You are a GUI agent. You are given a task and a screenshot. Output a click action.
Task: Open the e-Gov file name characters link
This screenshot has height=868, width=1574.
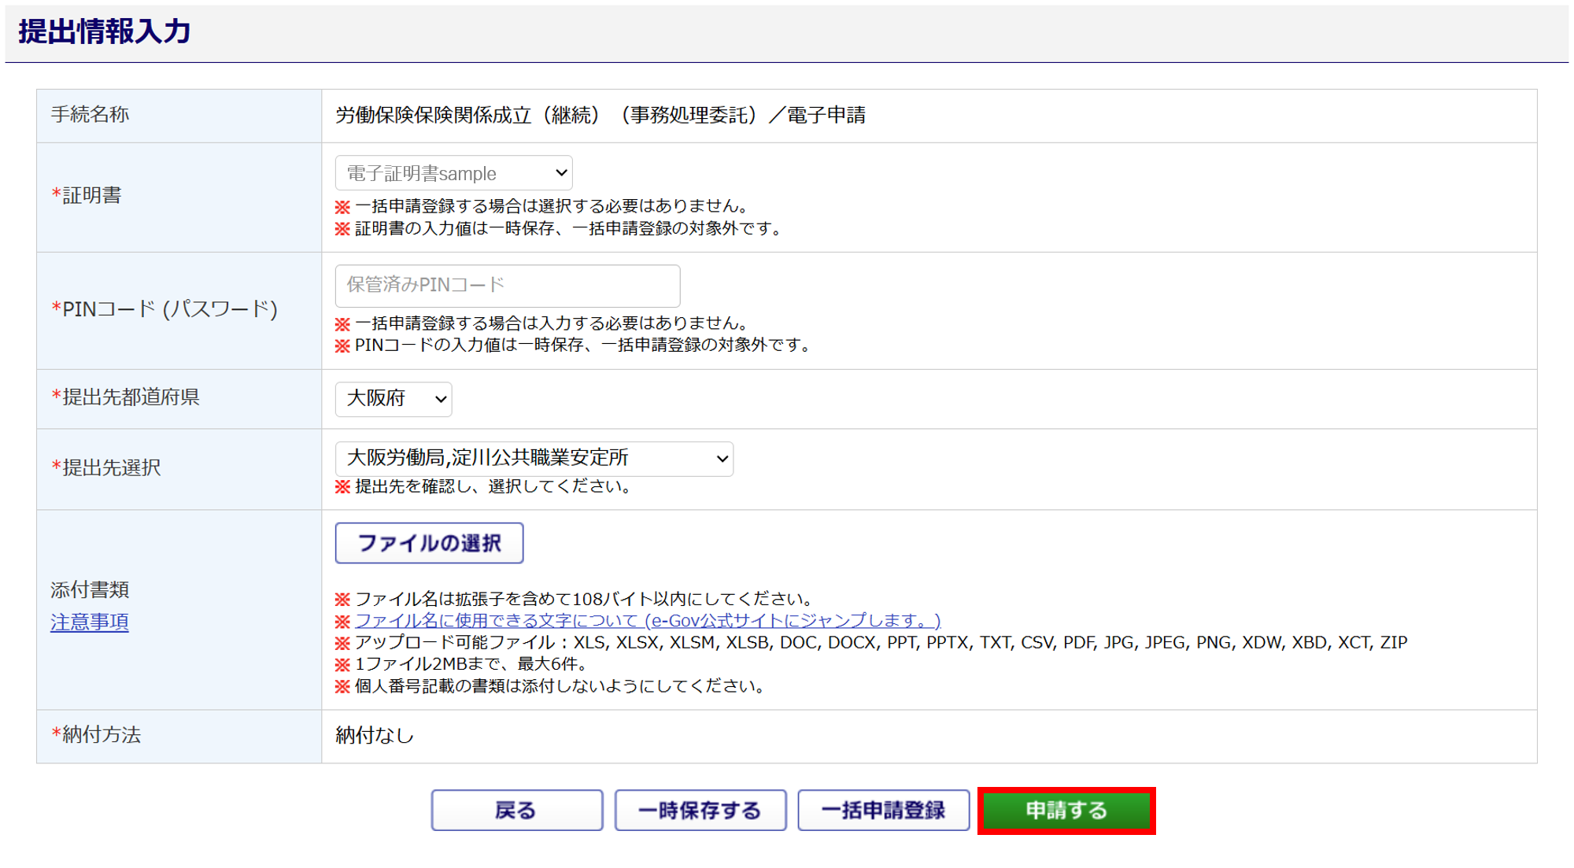pos(647,621)
